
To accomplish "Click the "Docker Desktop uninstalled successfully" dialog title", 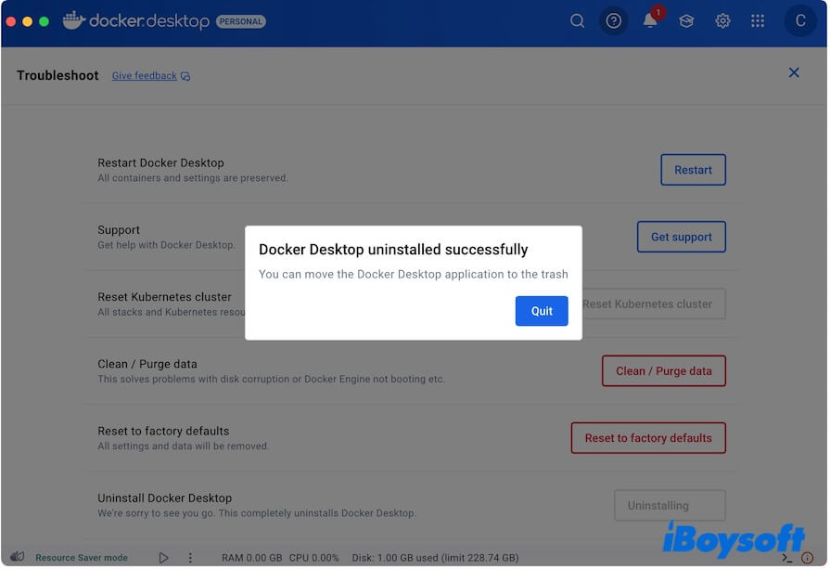I will click(394, 250).
